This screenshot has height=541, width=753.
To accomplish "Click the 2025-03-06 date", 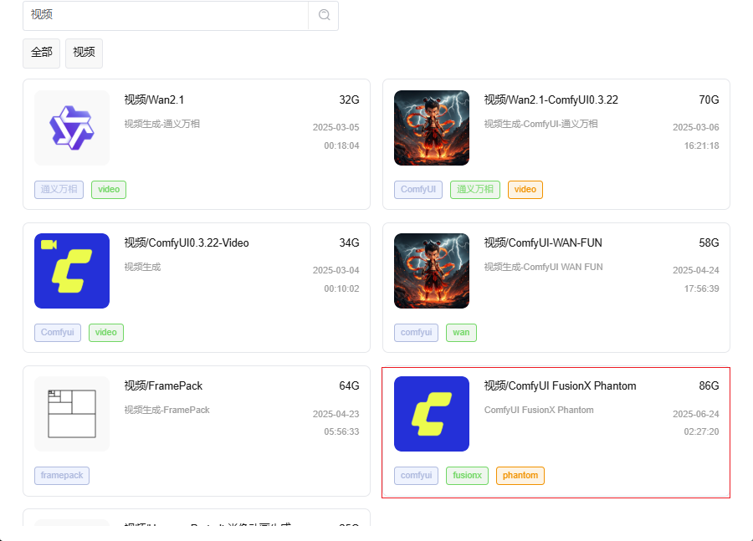I will point(696,127).
